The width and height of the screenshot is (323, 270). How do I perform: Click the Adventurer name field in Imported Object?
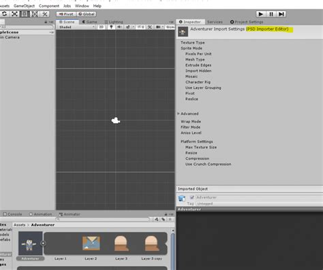pos(259,197)
